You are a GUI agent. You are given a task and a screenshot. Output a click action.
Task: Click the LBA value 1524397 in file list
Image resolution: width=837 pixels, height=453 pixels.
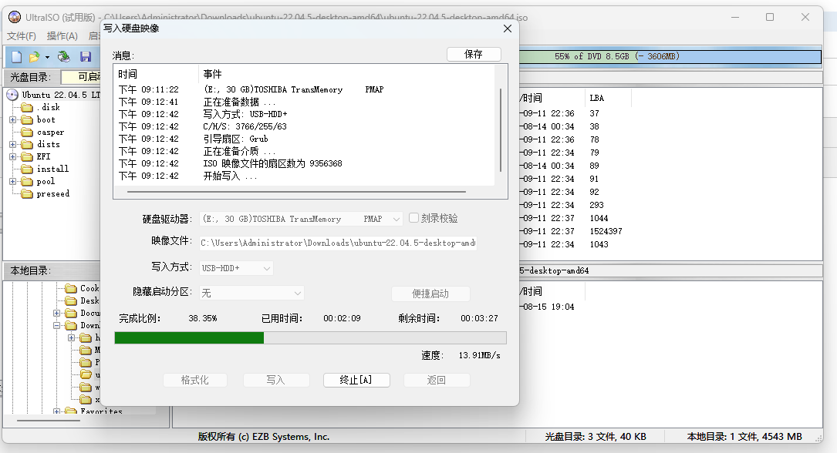point(606,231)
